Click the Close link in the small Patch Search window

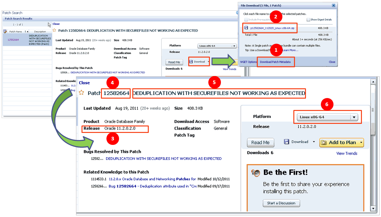[x=56, y=24]
